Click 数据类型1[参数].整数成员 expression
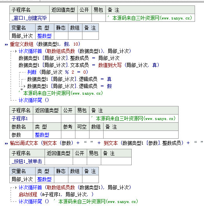204x210 pixels. click(x=152, y=143)
